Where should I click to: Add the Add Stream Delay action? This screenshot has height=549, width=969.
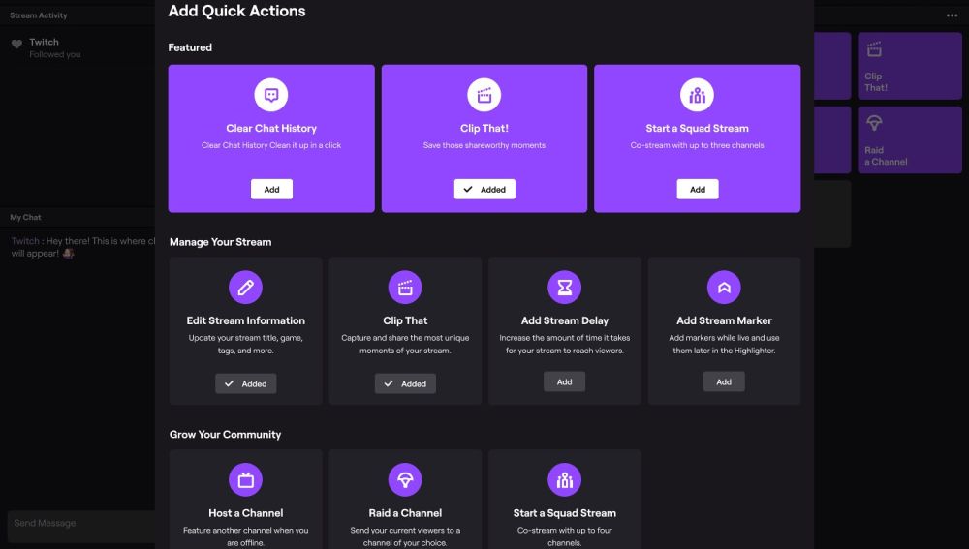coord(564,381)
